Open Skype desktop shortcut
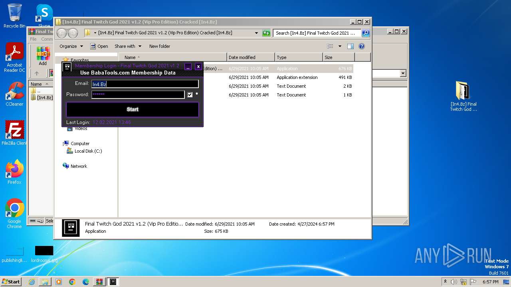Image resolution: width=511 pixels, height=287 pixels. point(44,16)
